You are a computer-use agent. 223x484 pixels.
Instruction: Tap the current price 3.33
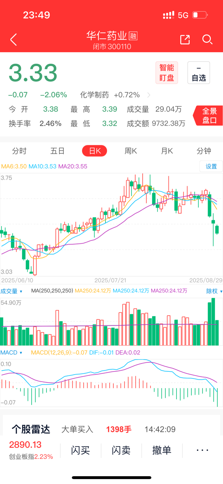(33, 73)
